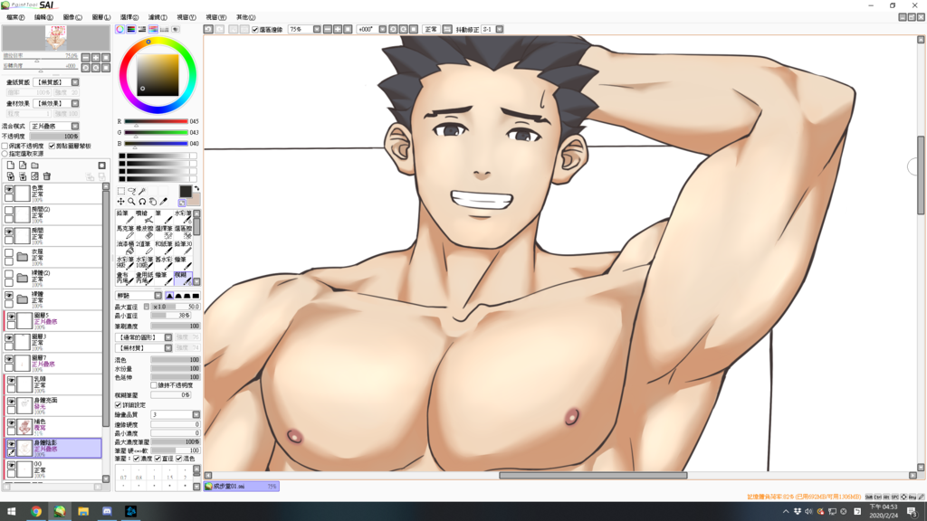Select 指定選取來源 radio option

tap(5, 154)
